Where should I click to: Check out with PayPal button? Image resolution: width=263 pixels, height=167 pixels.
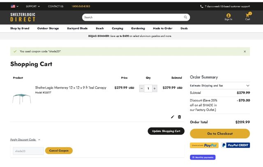pyautogui.click(x=204, y=145)
